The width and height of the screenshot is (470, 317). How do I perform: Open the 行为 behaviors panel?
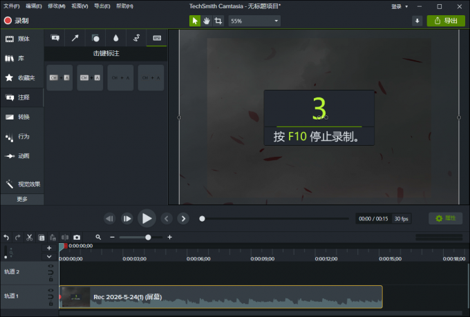tap(22, 136)
